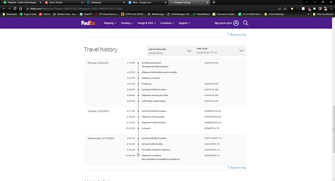Open the Tracking menu
This screenshot has width=335, height=181.
(127, 23)
